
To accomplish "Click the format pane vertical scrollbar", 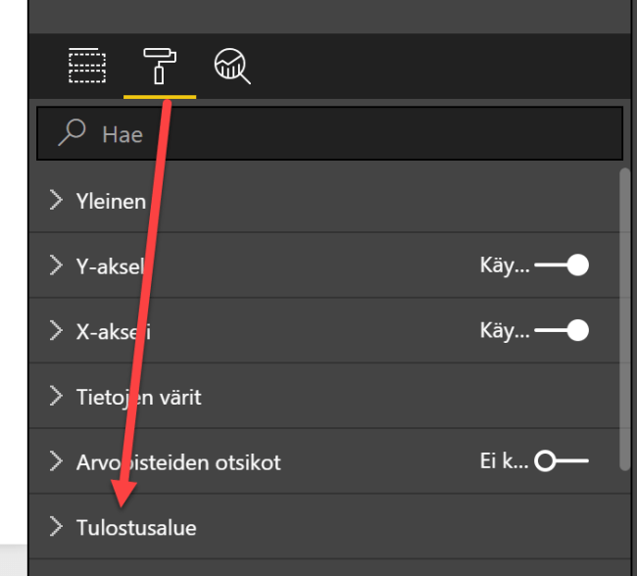I will click(x=624, y=313).
